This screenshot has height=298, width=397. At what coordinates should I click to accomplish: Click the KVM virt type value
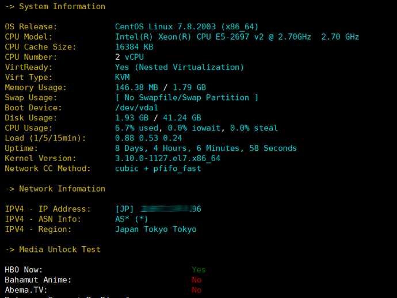[x=122, y=78]
